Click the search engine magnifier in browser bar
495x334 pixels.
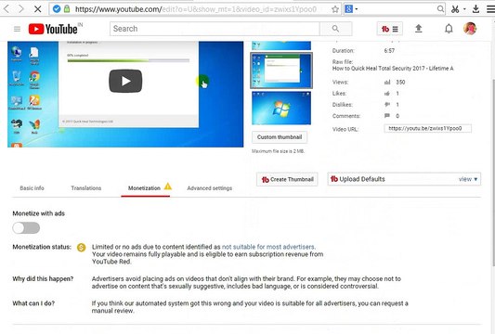click(440, 9)
